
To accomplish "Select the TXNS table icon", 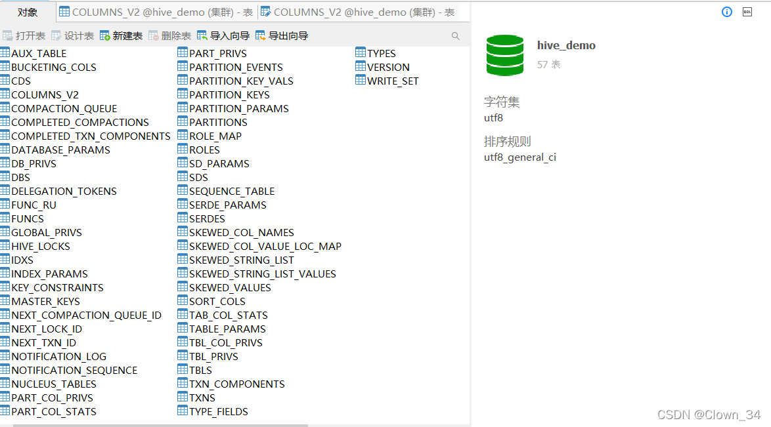I will pyautogui.click(x=183, y=396).
